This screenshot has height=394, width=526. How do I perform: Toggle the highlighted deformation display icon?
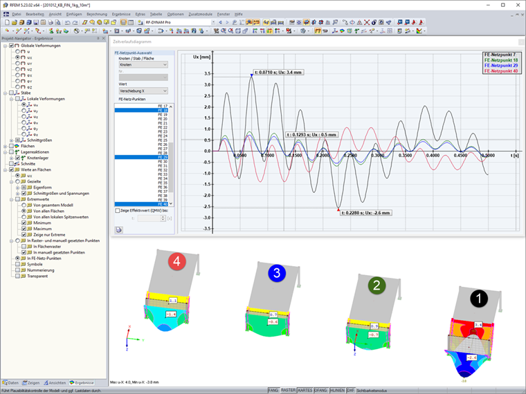(x=318, y=31)
